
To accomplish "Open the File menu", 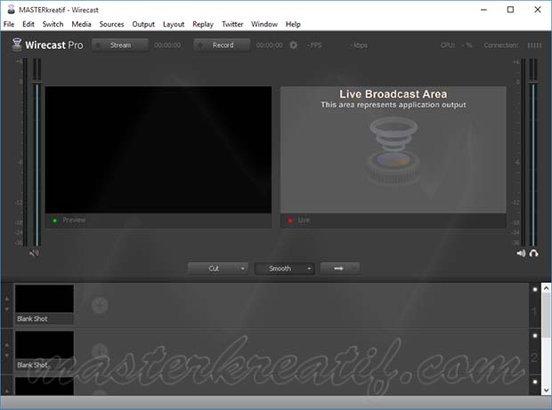I will (9, 24).
